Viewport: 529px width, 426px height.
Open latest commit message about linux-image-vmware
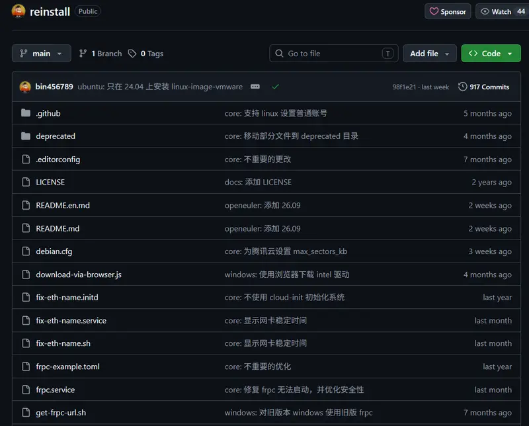tap(160, 87)
